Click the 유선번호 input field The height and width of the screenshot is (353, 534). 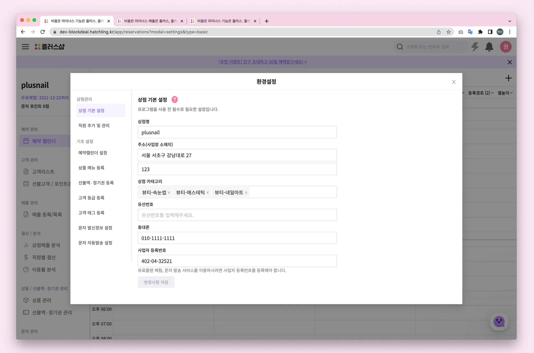click(237, 215)
